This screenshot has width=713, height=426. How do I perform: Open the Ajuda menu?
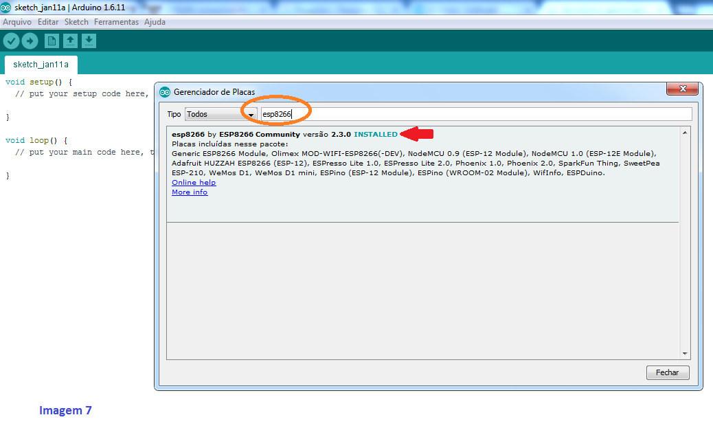155,22
